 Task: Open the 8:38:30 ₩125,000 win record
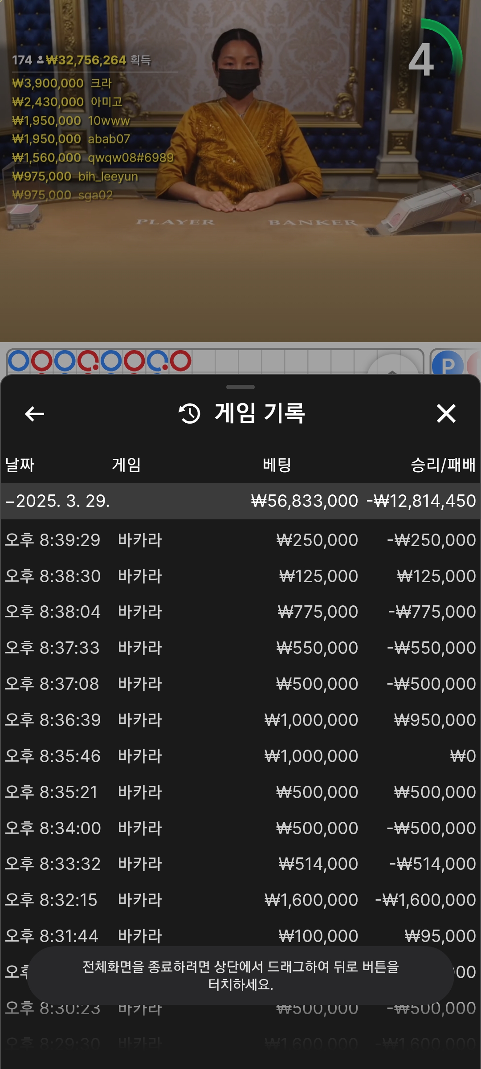pos(240,576)
